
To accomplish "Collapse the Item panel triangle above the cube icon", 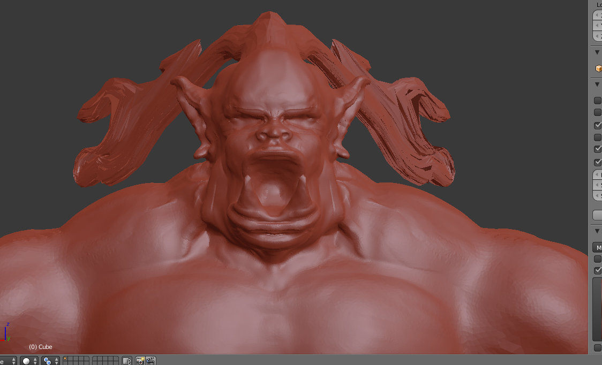I will (597, 52).
